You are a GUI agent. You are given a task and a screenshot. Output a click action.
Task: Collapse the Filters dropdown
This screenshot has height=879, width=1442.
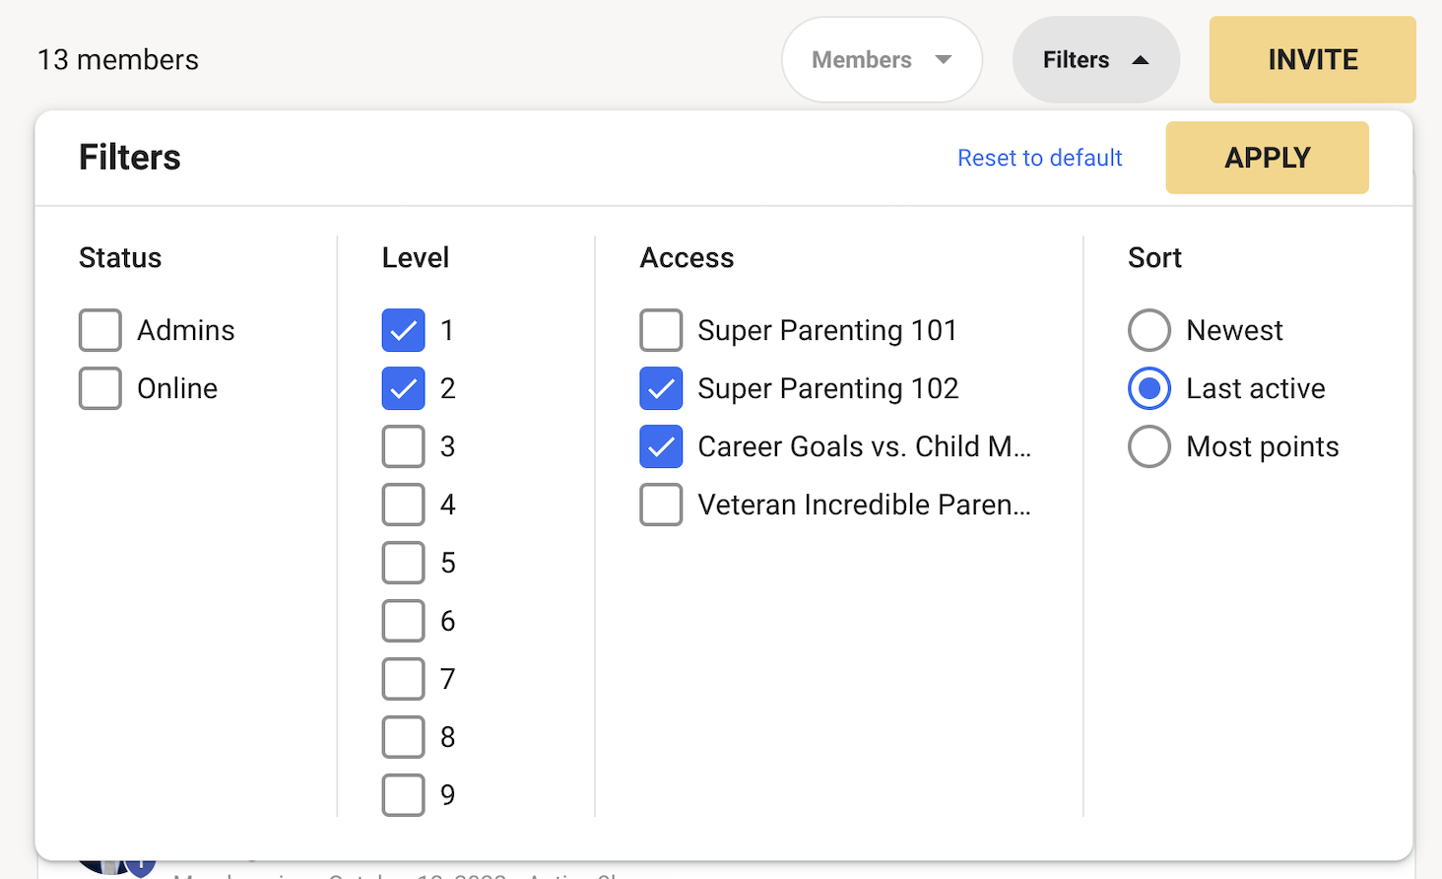1095,60
